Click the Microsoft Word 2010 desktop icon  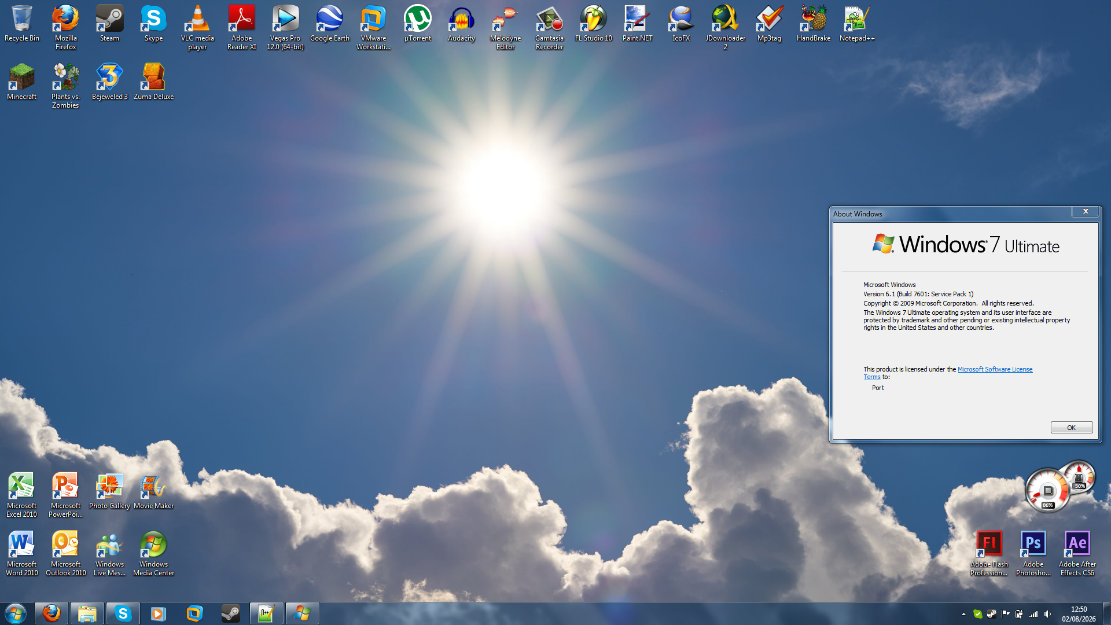coord(22,554)
